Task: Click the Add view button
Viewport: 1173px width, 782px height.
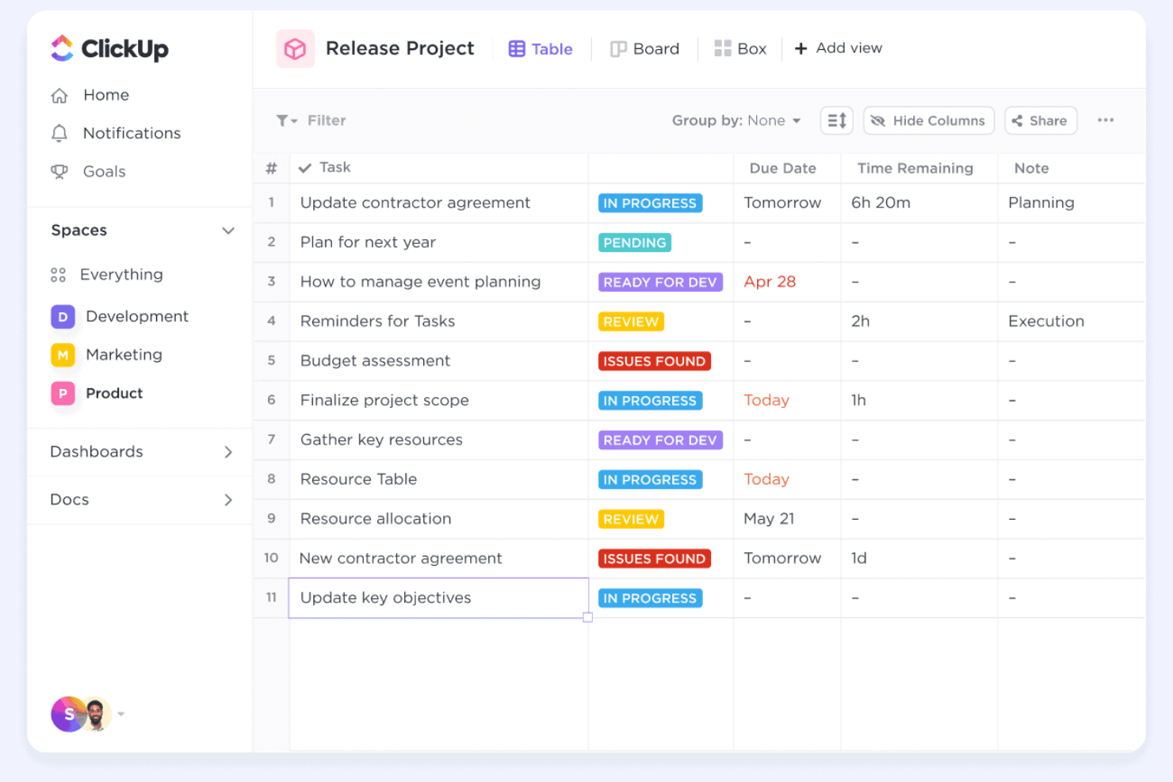Action: pyautogui.click(x=838, y=48)
